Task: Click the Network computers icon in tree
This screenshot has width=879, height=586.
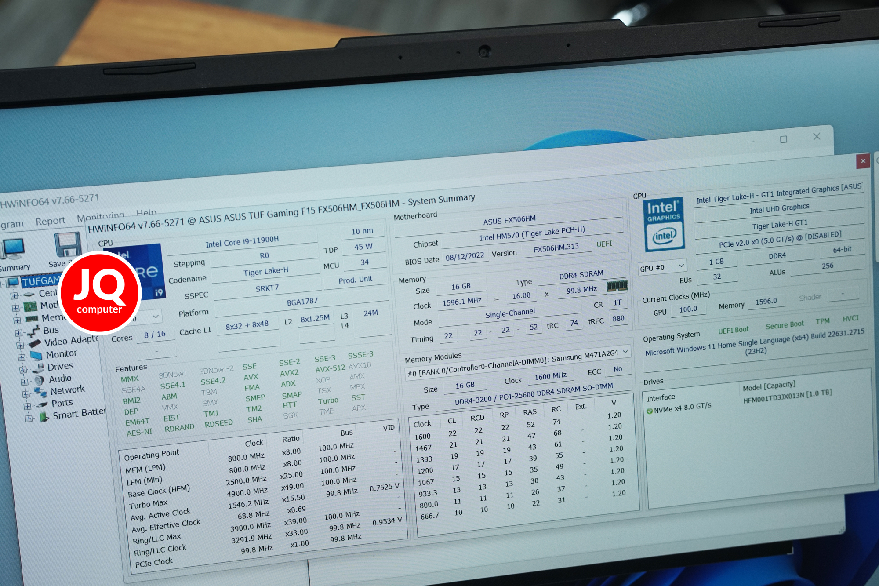Action: [x=40, y=392]
